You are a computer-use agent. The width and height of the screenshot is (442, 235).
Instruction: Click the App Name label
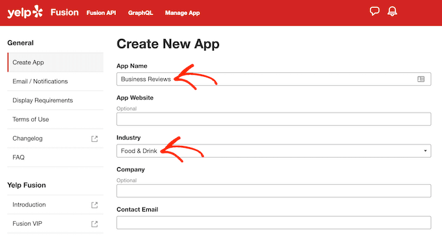pyautogui.click(x=132, y=66)
